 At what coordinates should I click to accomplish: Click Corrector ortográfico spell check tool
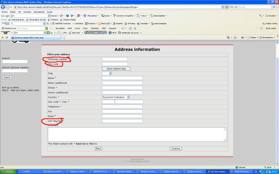point(123,16)
